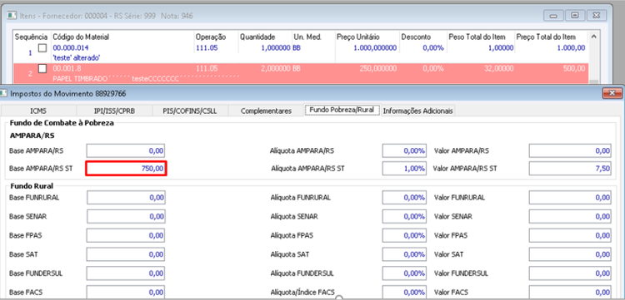Switch to the IPI/ISS/CPRB tab
Image resolution: width=625 pixels, height=300 pixels.
point(114,111)
